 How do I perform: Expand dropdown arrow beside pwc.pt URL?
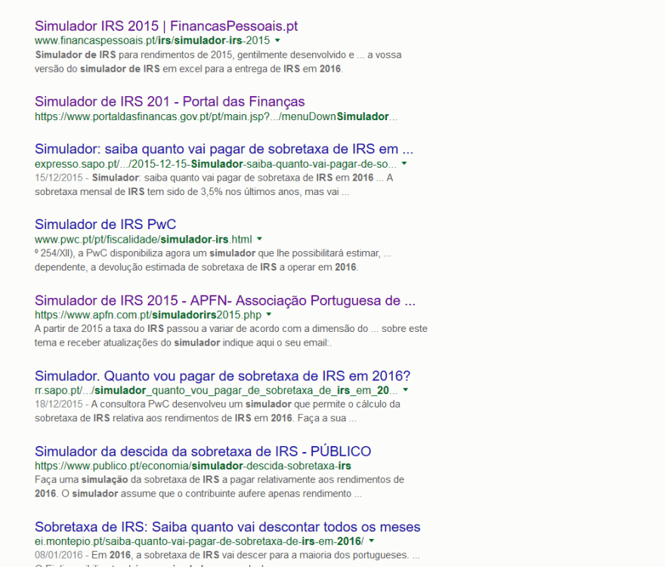pos(259,239)
